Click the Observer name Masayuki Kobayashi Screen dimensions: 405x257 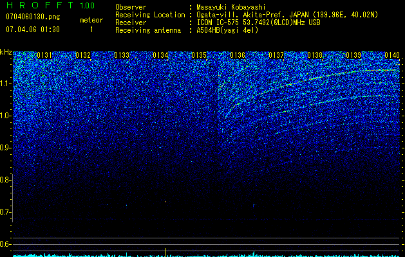pyautogui.click(x=231, y=7)
